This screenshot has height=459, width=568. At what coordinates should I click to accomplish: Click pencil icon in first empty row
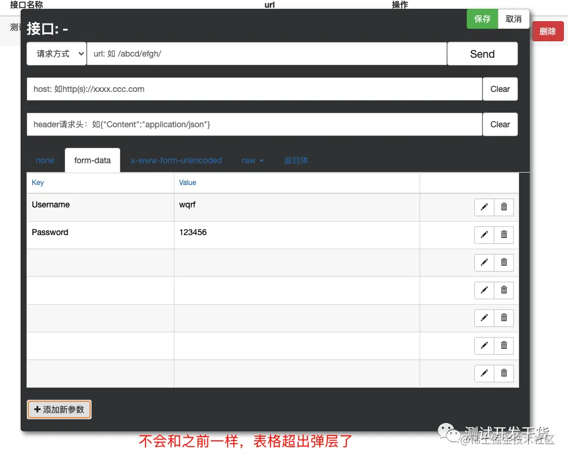484,262
